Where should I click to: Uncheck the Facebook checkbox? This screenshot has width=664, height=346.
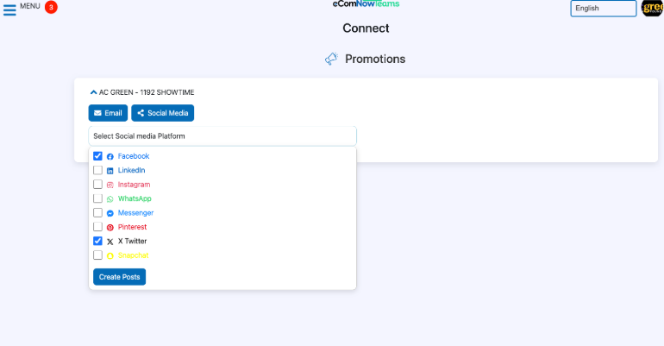[97, 156]
